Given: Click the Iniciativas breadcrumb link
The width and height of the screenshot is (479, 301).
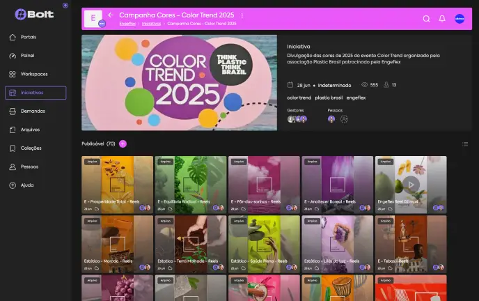Looking at the screenshot, I should [x=151, y=24].
